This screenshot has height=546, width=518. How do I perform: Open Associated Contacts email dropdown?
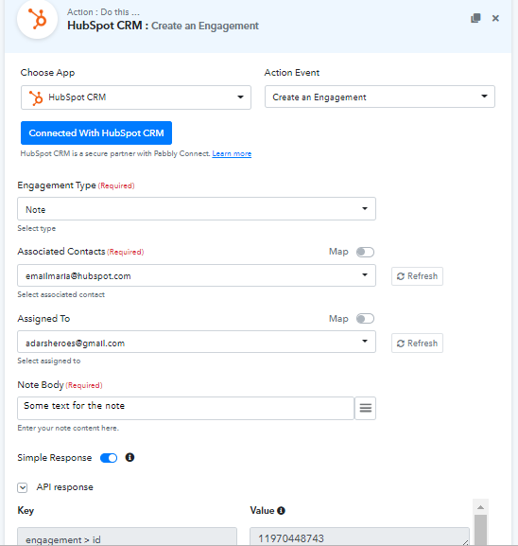pos(197,275)
